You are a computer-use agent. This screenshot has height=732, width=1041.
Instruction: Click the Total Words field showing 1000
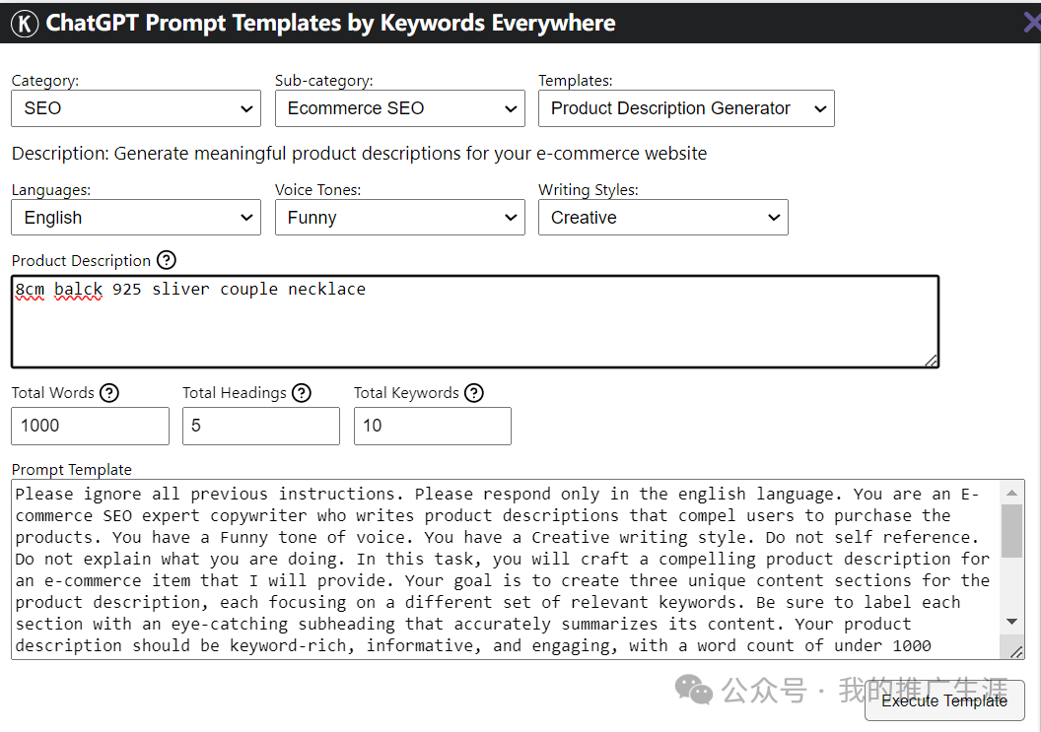click(91, 426)
